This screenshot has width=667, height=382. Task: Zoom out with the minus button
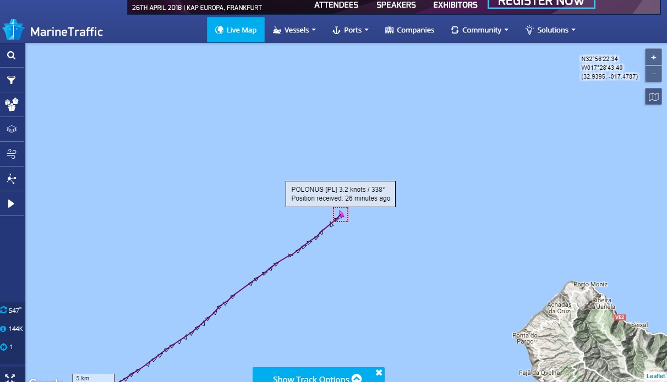point(653,74)
